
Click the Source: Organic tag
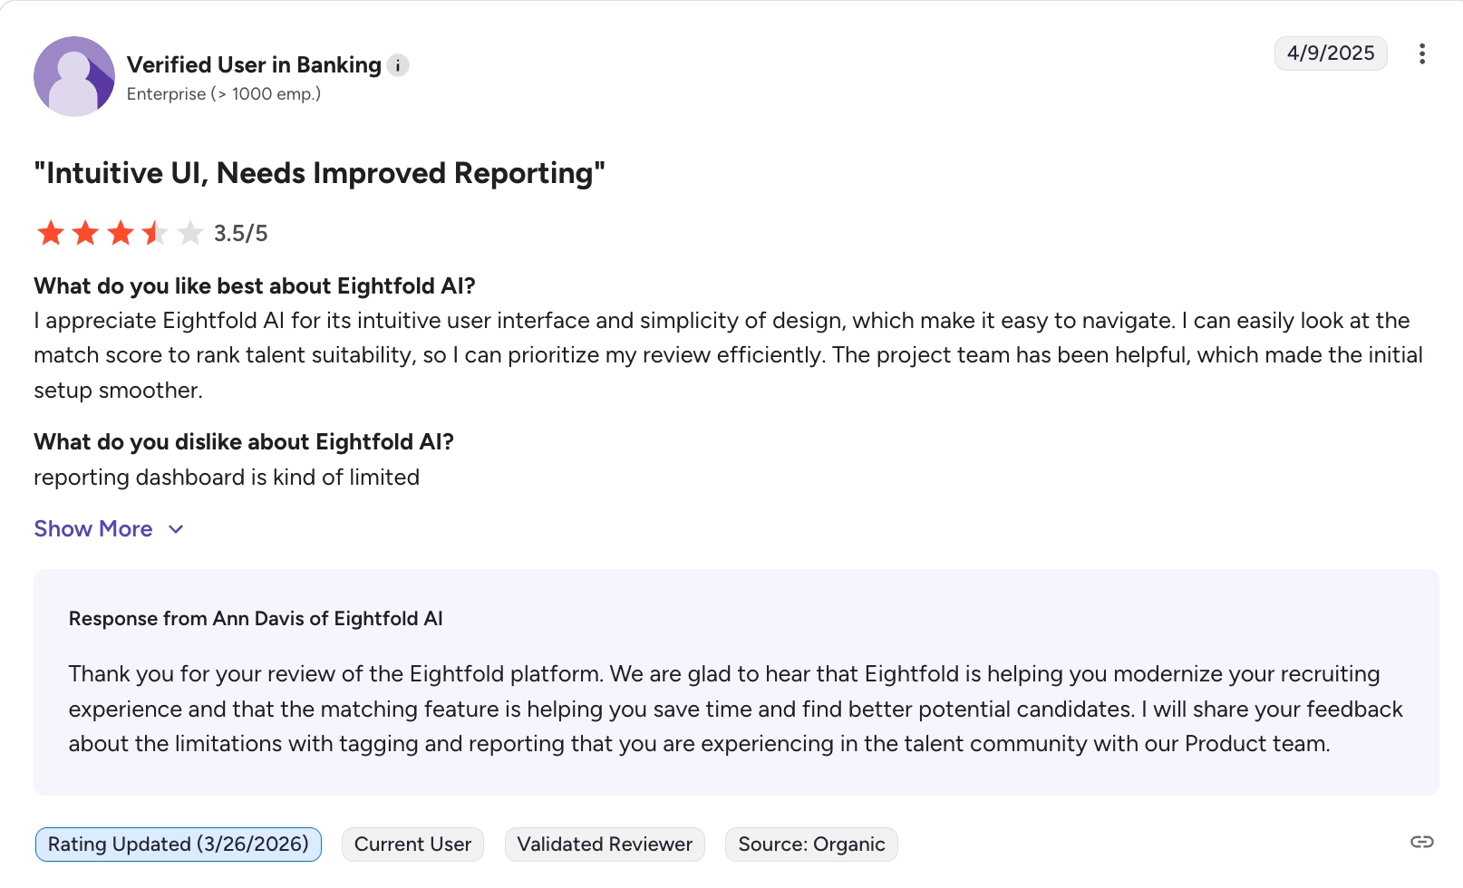(x=811, y=845)
